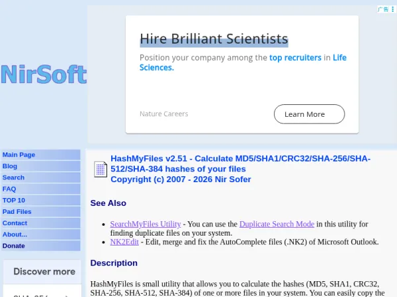Click the Hire Brilliant Scientists ad headline
This screenshot has height=297, width=397.
click(214, 39)
